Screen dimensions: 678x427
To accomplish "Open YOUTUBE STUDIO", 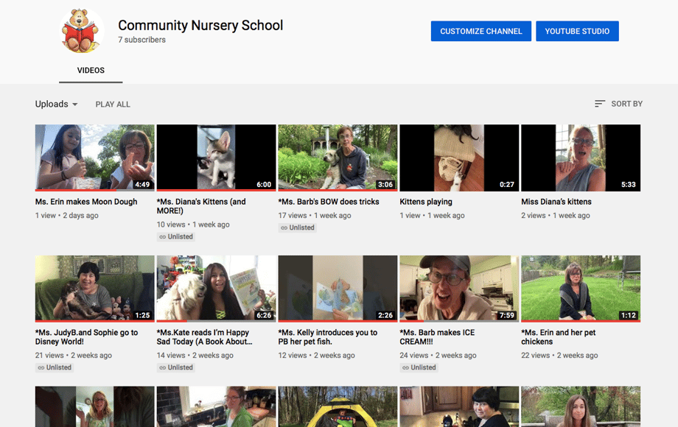I will pyautogui.click(x=577, y=31).
